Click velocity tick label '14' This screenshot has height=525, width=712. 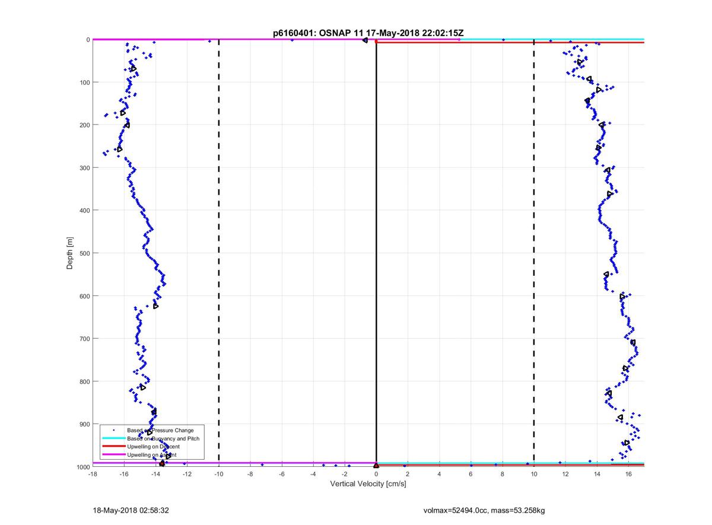click(597, 474)
